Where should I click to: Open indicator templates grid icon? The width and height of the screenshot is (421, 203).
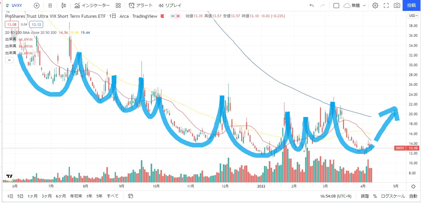pyautogui.click(x=118, y=6)
